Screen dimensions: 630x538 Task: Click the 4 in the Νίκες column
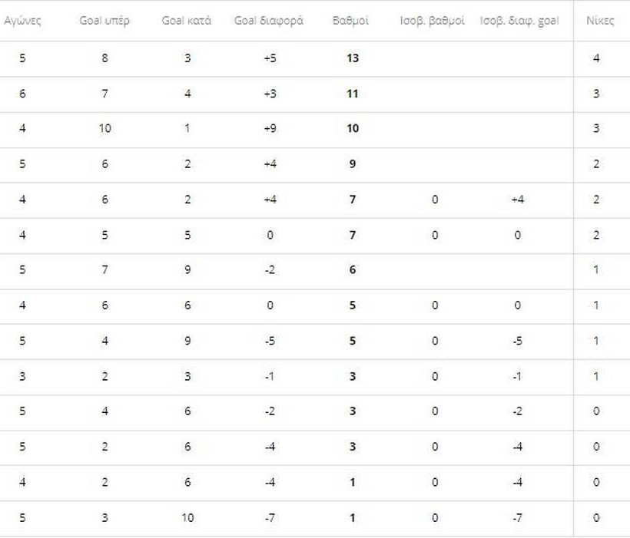(x=596, y=58)
